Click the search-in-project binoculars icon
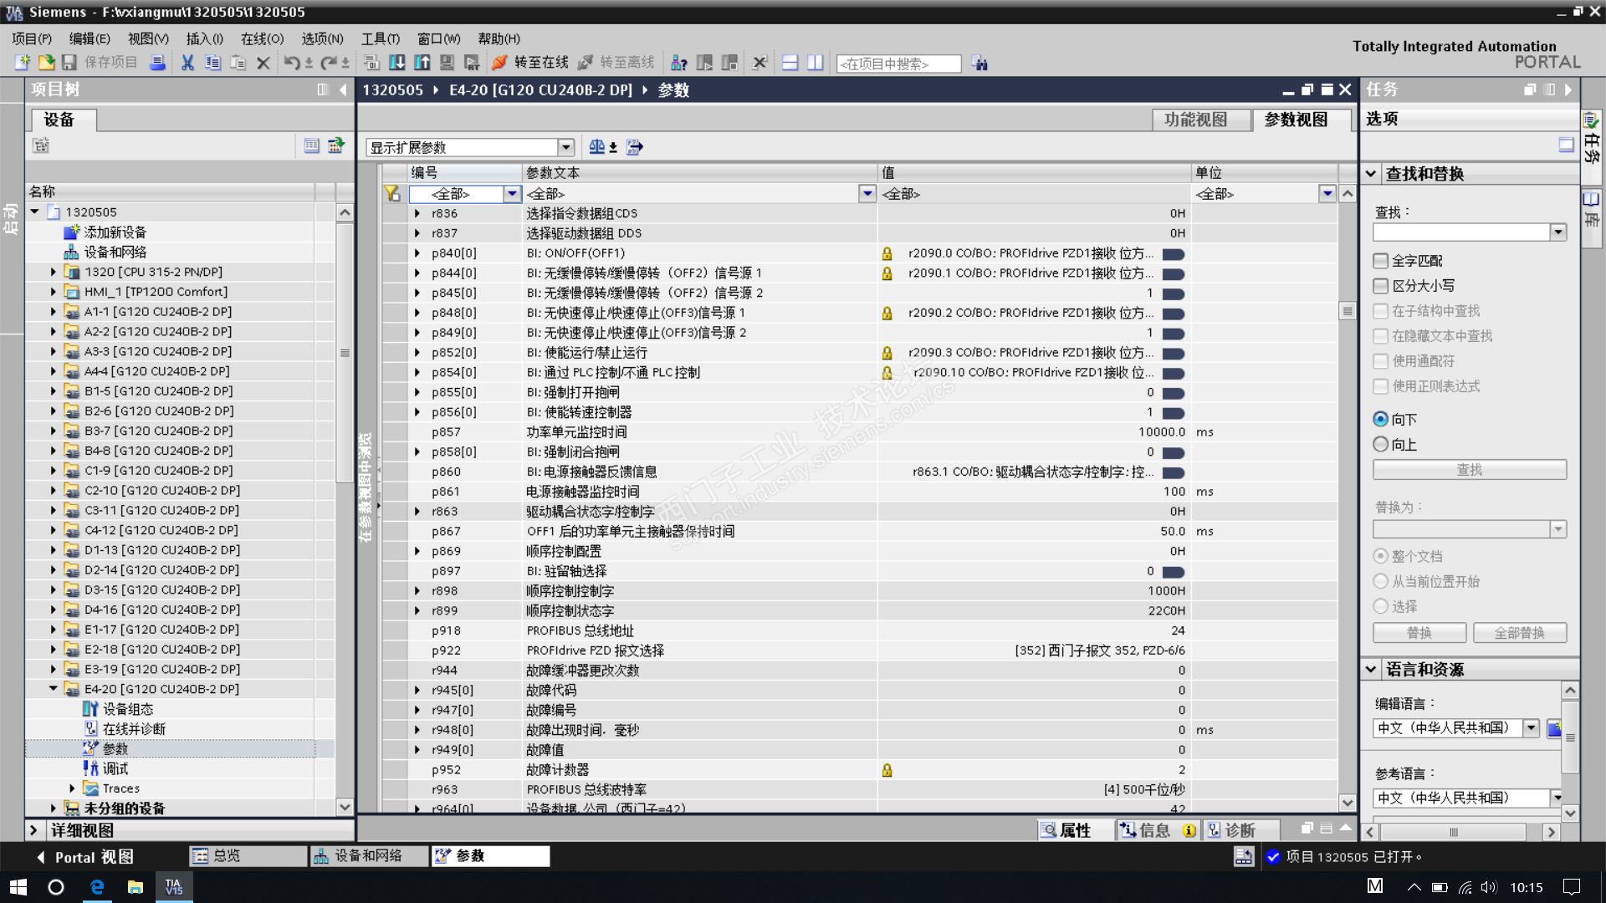1606x903 pixels. [979, 64]
